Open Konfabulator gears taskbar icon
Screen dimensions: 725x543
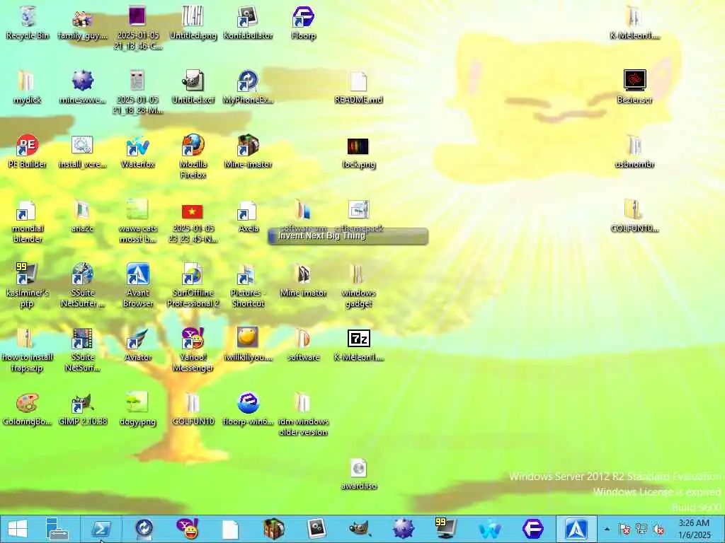click(x=316, y=529)
